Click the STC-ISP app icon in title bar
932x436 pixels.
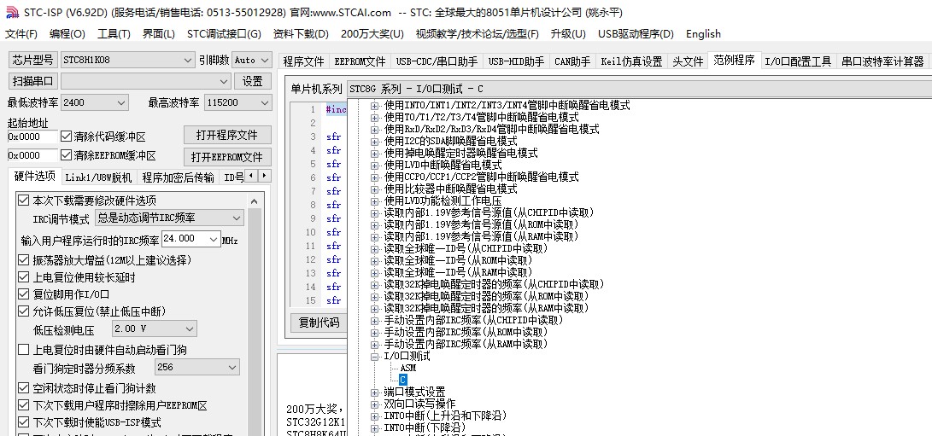[12, 13]
